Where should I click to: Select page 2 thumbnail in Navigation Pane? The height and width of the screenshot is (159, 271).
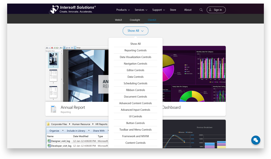[53, 76]
